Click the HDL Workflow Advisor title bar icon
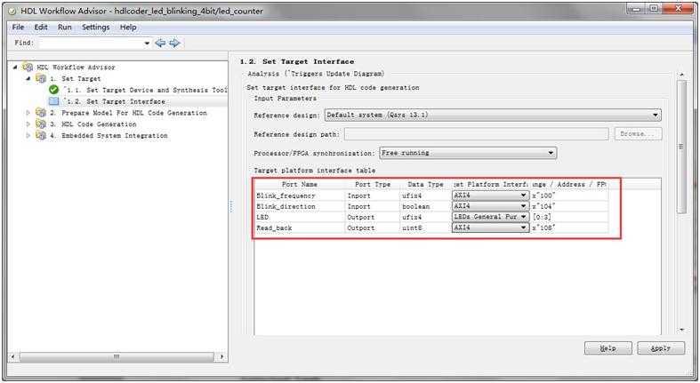Screen dimensions: 700x383 point(12,12)
